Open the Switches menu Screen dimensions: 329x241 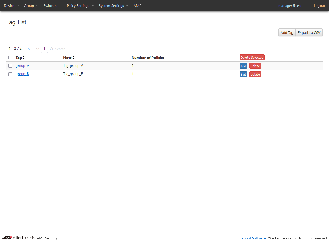53,6
